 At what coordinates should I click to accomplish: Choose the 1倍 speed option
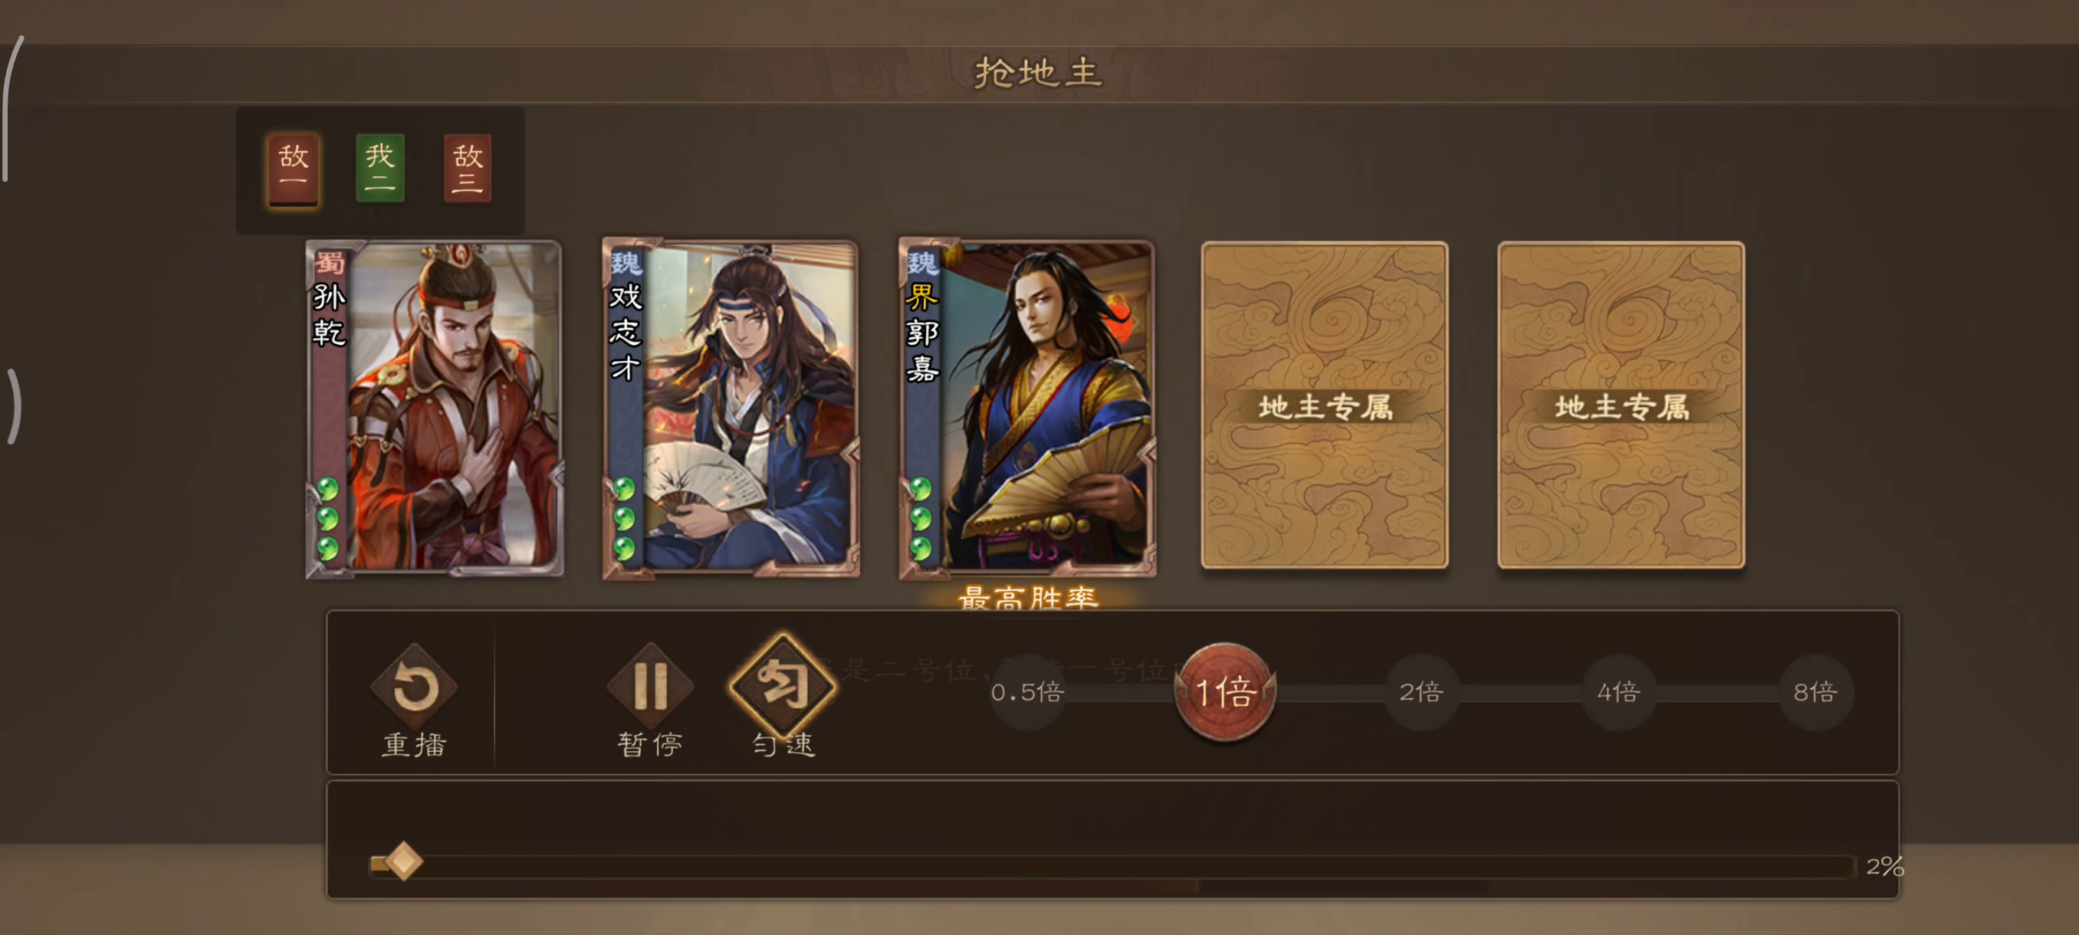tap(1224, 691)
